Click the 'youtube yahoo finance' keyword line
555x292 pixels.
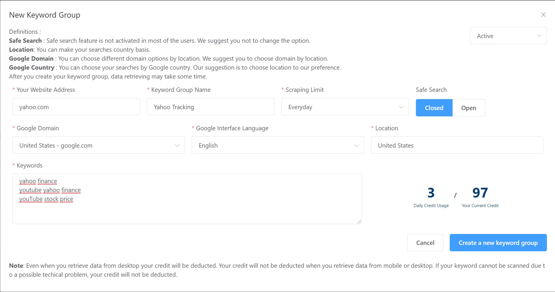click(50, 190)
